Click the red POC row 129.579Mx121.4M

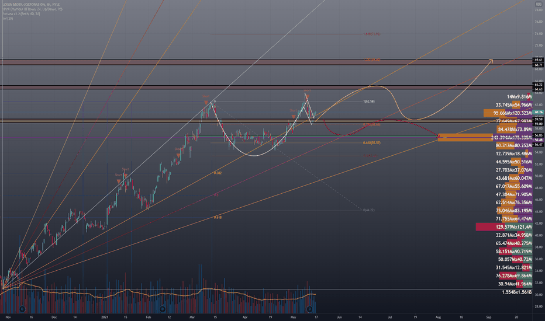click(x=504, y=227)
